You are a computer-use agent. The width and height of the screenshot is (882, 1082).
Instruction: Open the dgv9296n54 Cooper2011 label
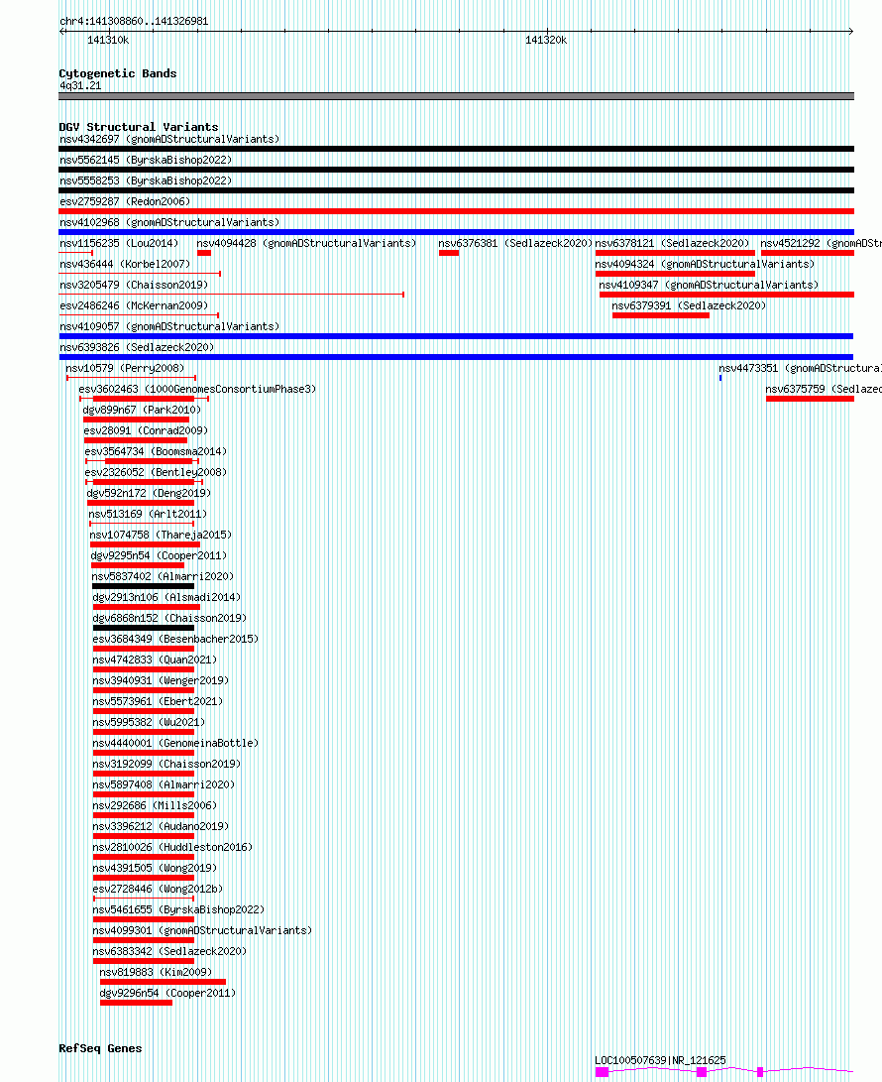point(167,994)
